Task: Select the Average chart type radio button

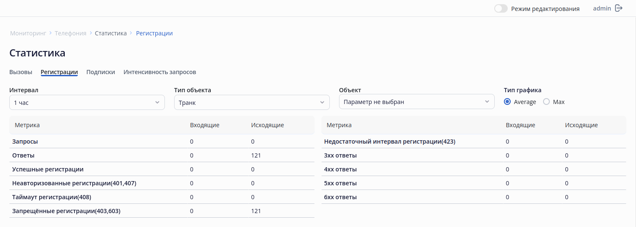Action: pos(507,101)
